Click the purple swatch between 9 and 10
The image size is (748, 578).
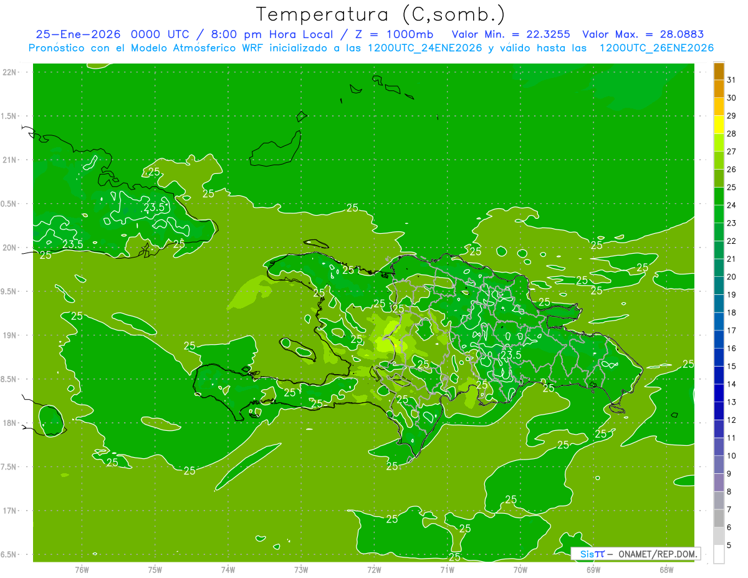[x=719, y=465]
